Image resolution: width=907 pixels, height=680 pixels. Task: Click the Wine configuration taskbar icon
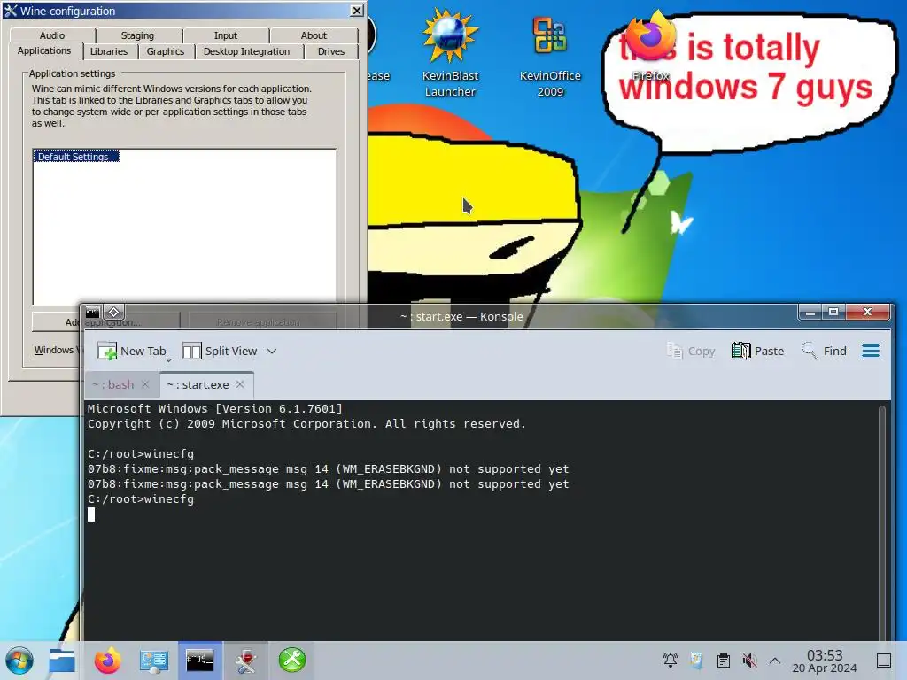[x=246, y=661]
